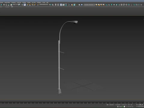Viewport: 144px width, 108px height.
Task: Toggle Key Mode next to frame field
Action: tap(137, 106)
